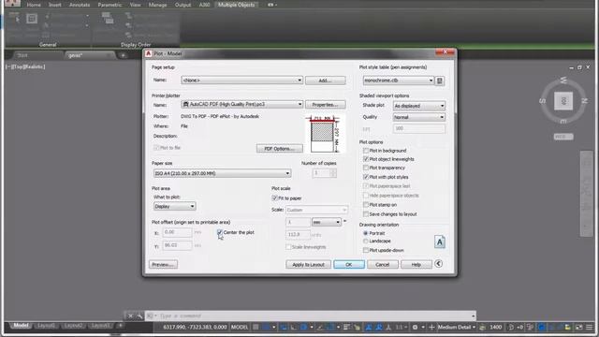Switch to the Home ribbon tab
This screenshot has height=337, width=599.
point(34,5)
